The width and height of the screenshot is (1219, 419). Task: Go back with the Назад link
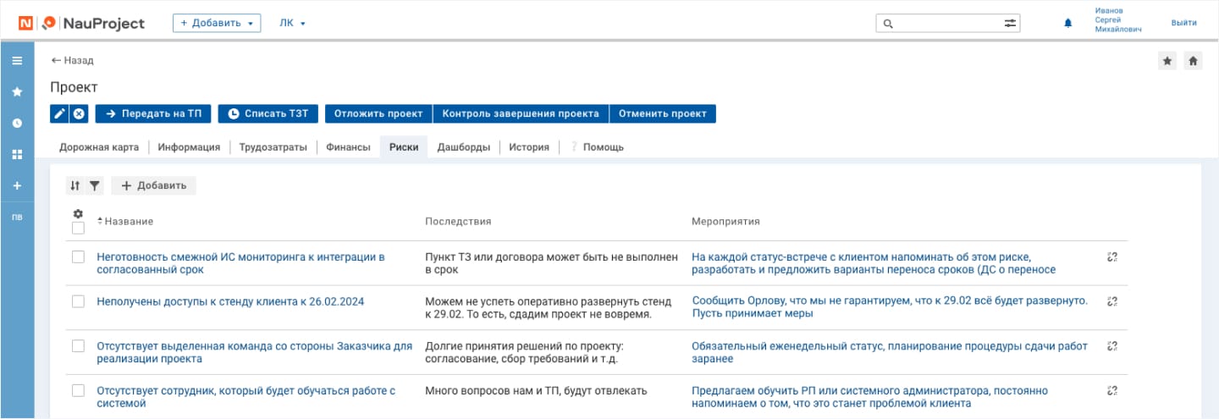pyautogui.click(x=72, y=61)
